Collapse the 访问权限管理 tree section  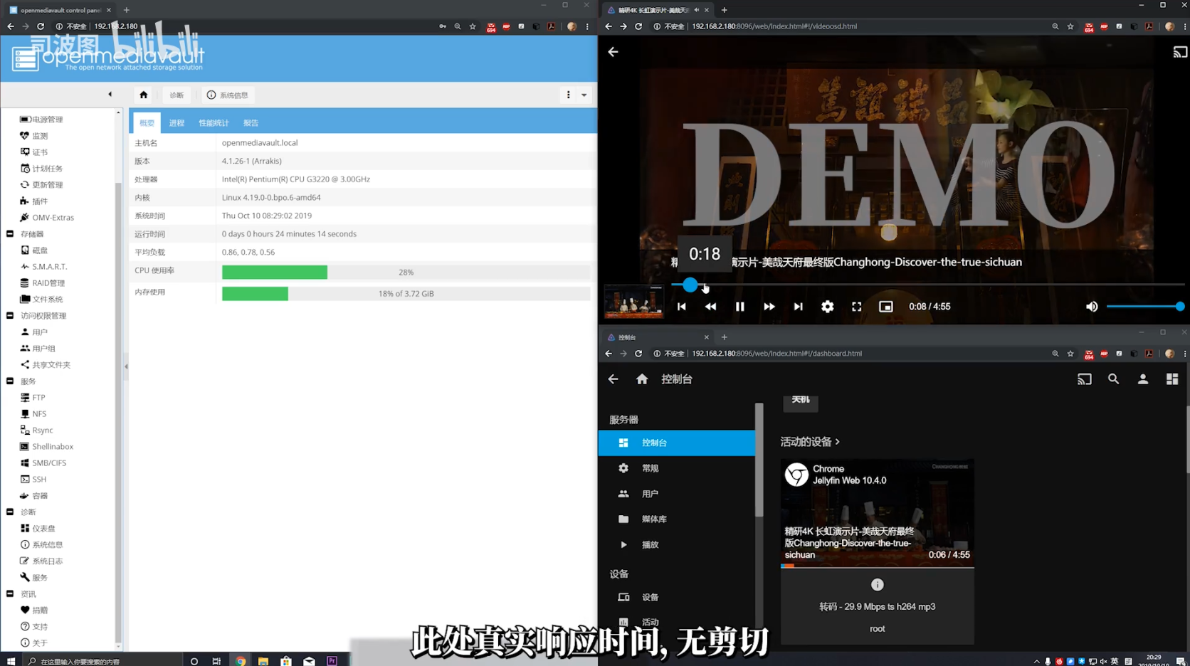pos(10,316)
